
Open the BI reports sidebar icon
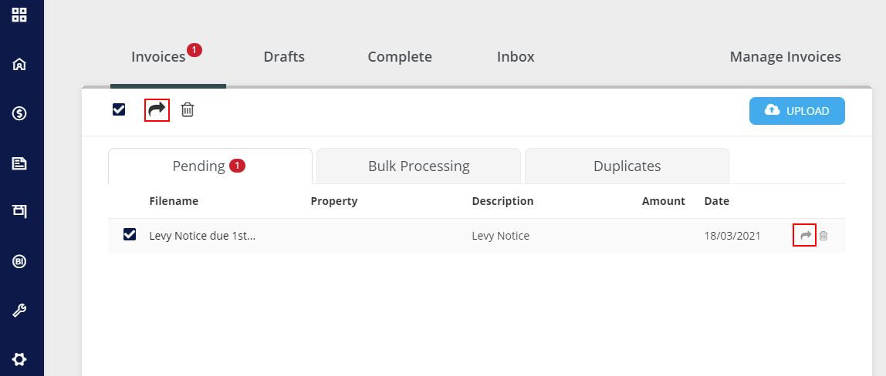tap(19, 261)
